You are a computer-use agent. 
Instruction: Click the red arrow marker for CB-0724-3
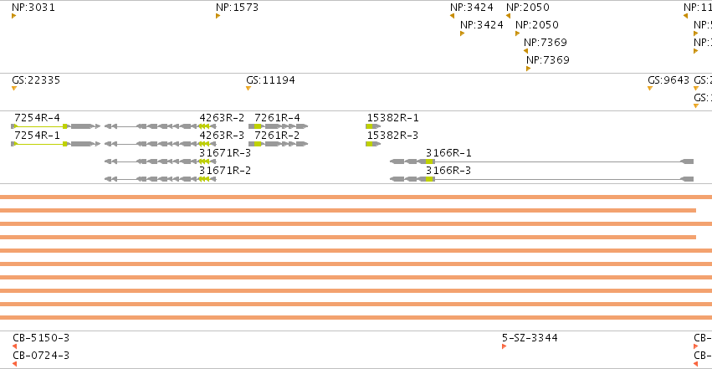(x=14, y=364)
